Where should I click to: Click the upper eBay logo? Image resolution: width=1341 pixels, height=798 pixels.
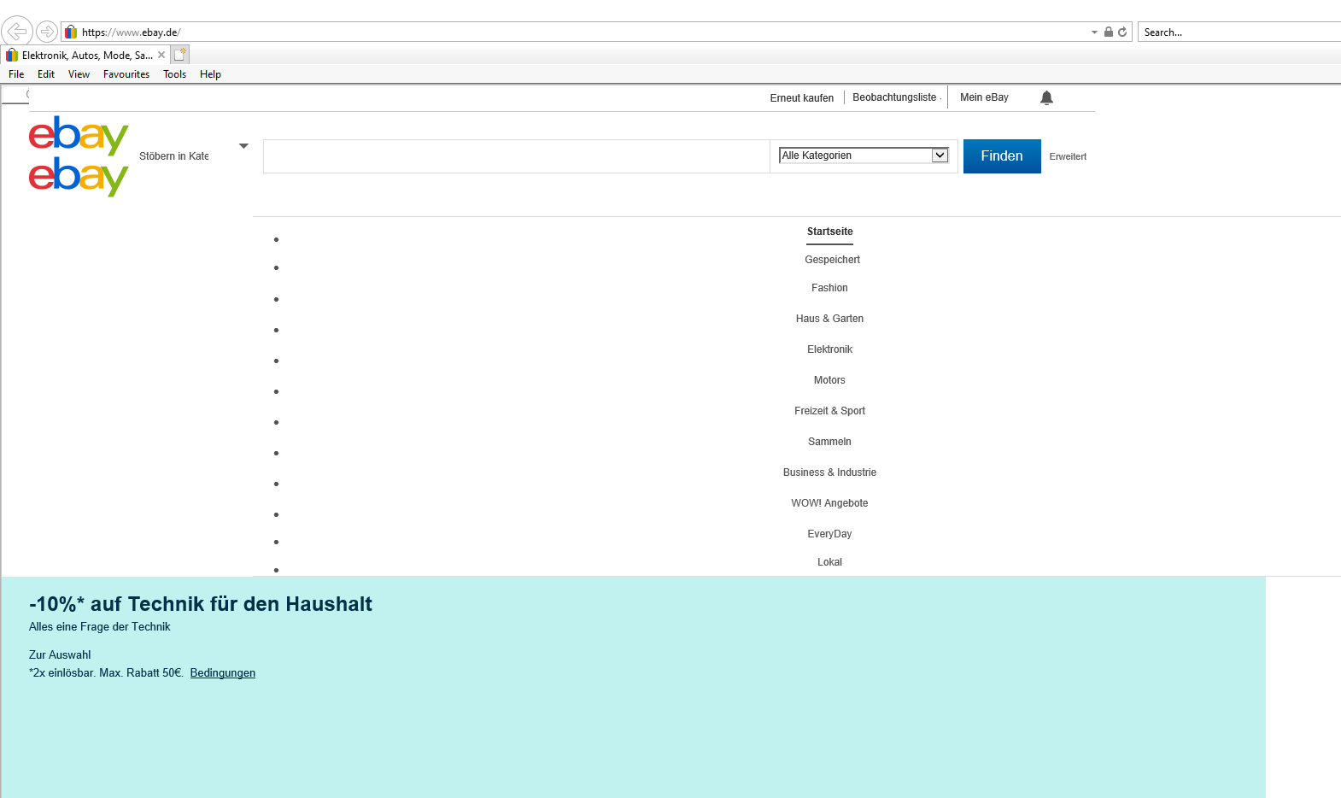pyautogui.click(x=79, y=136)
